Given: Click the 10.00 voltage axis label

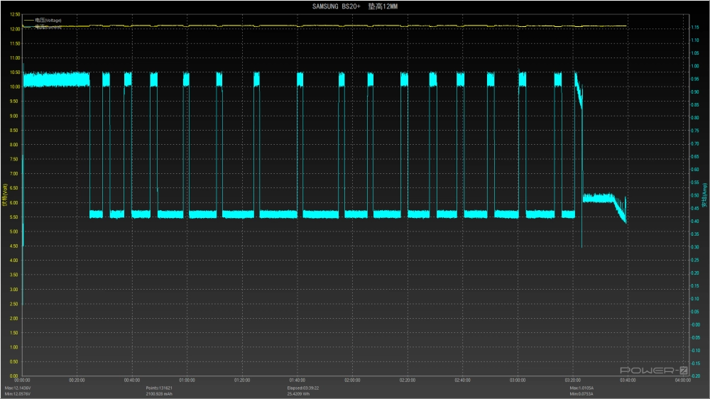Looking at the screenshot, I should click(14, 87).
